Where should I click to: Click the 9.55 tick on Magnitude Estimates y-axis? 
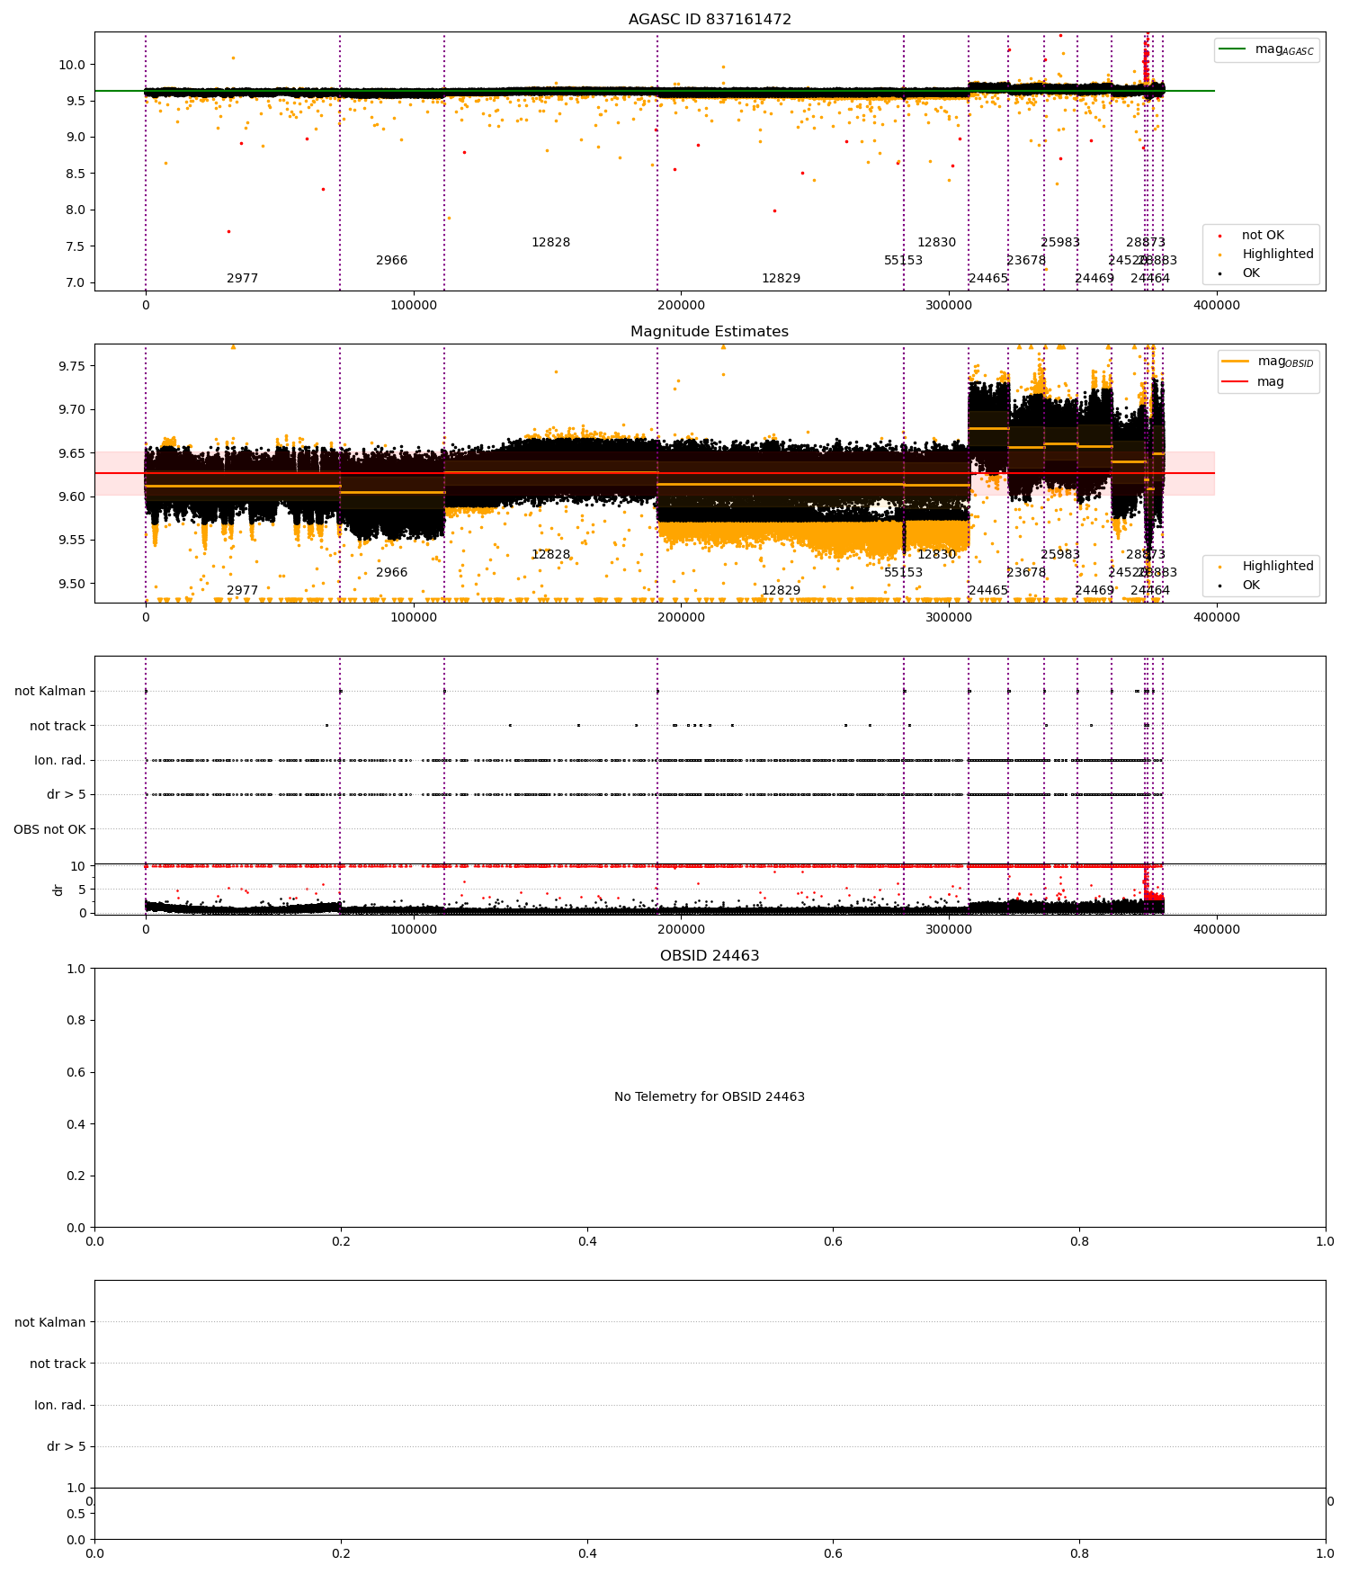click(71, 541)
